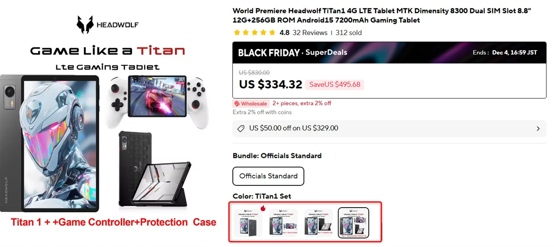The height and width of the screenshot is (247, 554).
Task: Click the red flame hot-item icon
Action: click(263, 208)
